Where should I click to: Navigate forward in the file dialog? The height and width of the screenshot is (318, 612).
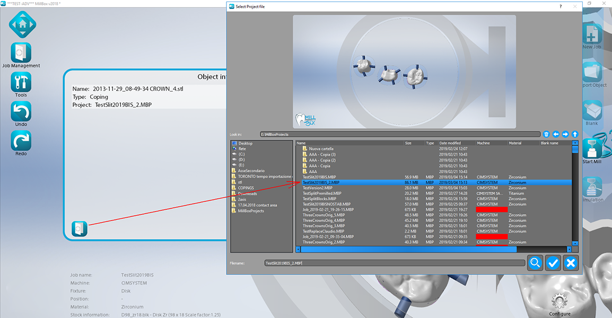565,134
